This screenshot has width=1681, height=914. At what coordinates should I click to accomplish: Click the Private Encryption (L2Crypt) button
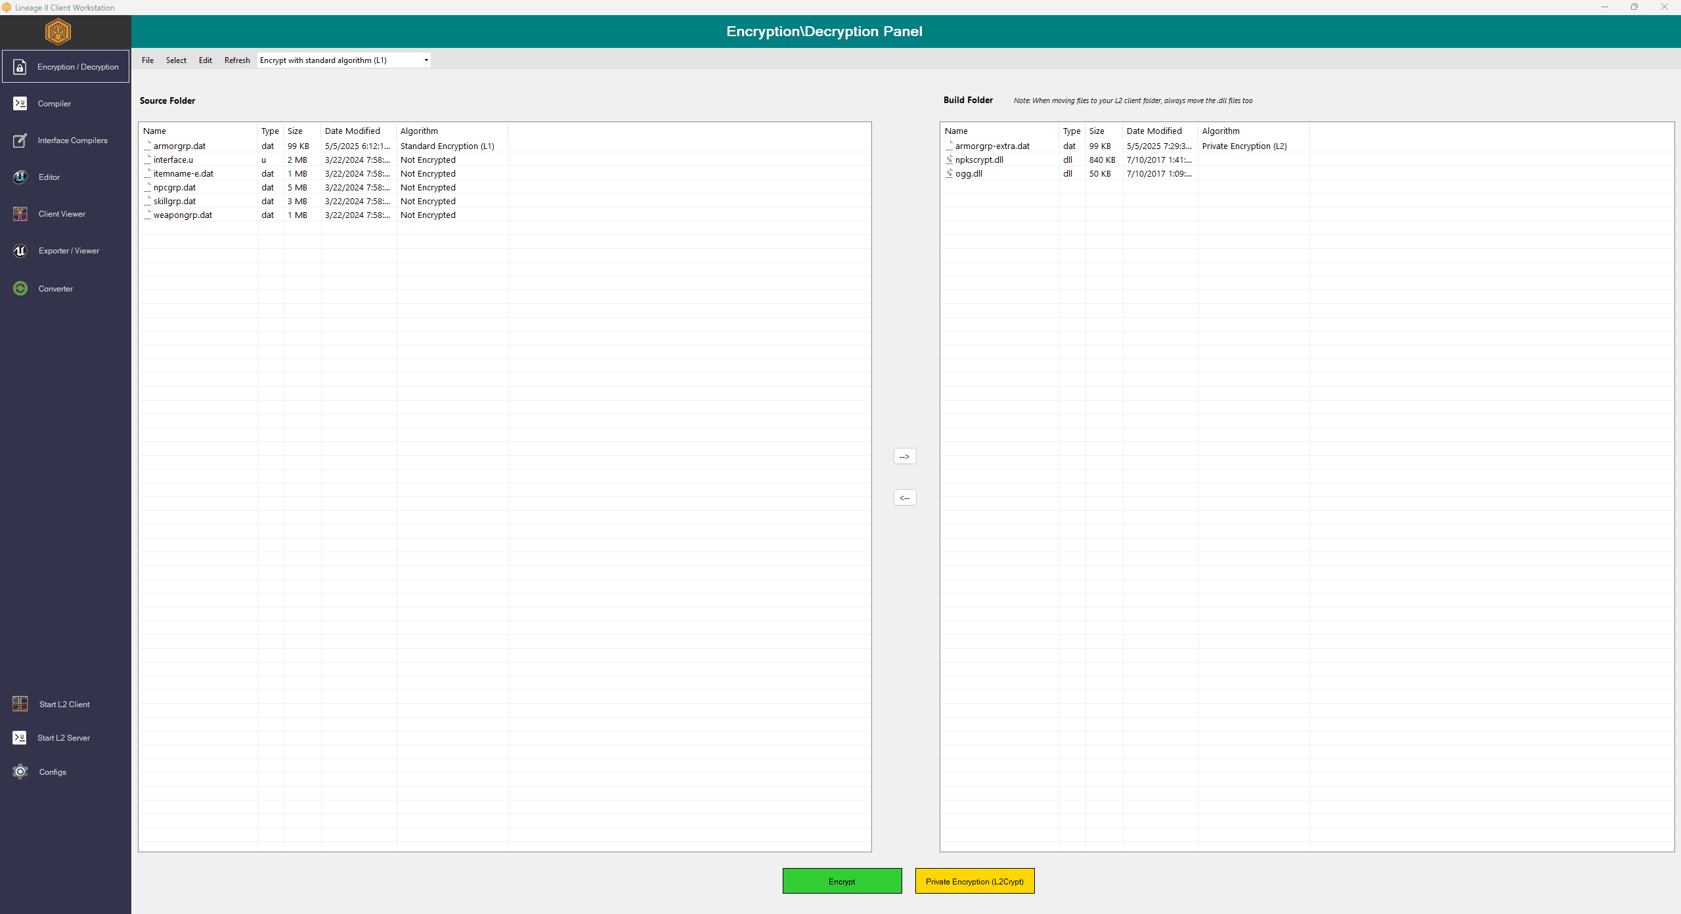point(974,881)
